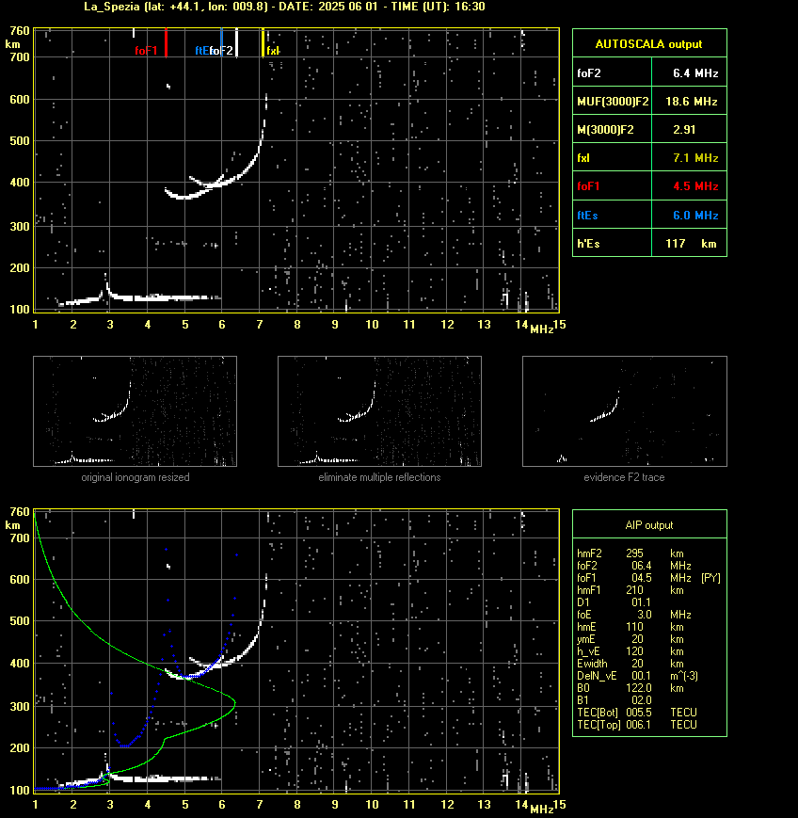
Task: Select the h_vE 120 km row
Action: coord(630,651)
